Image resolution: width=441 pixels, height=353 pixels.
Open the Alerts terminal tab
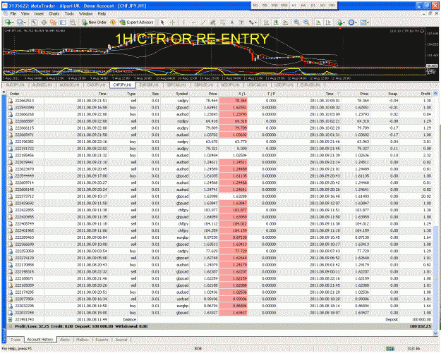[65, 340]
